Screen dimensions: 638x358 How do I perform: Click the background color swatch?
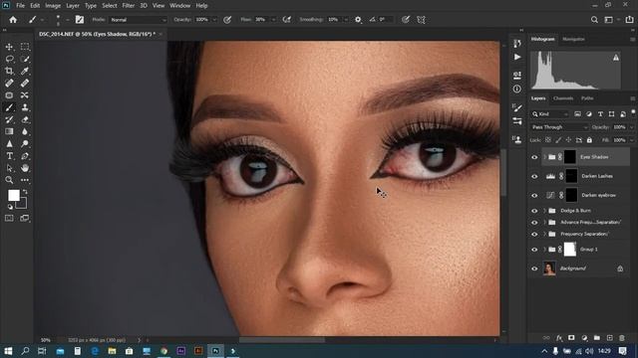pos(22,204)
